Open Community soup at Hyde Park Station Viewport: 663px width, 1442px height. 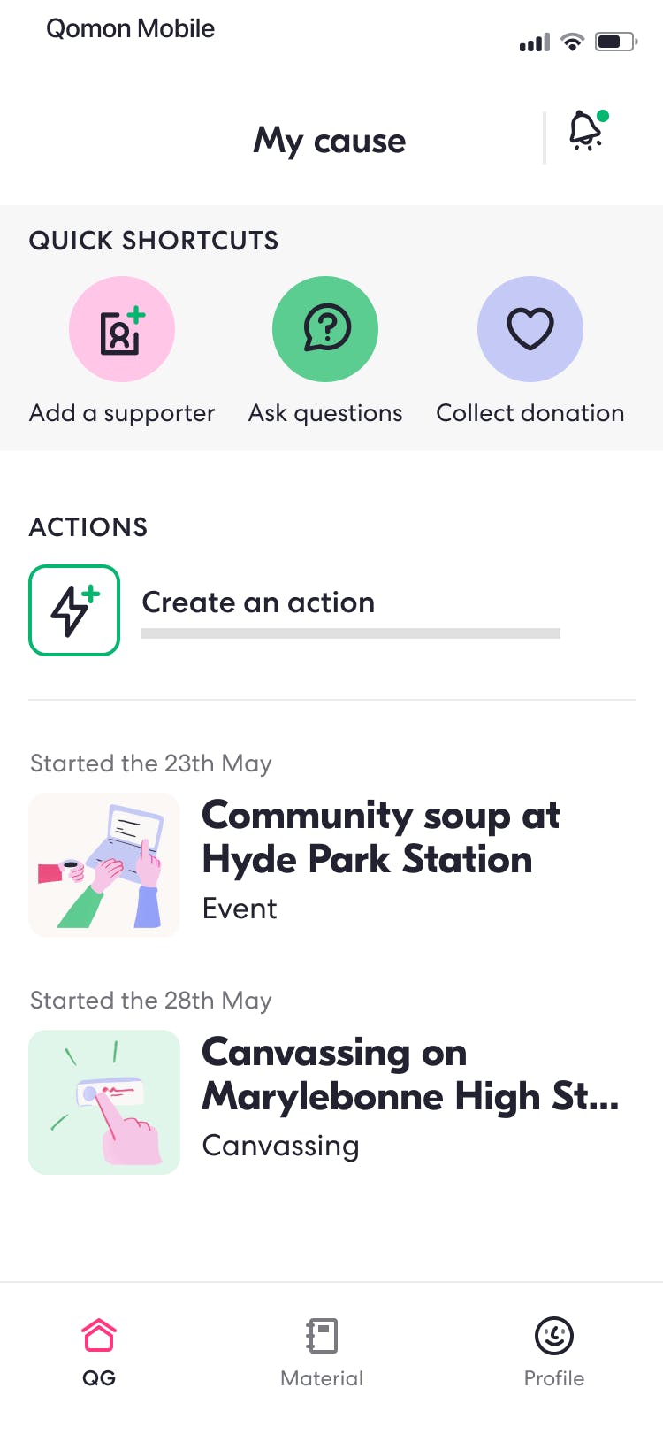(x=380, y=838)
